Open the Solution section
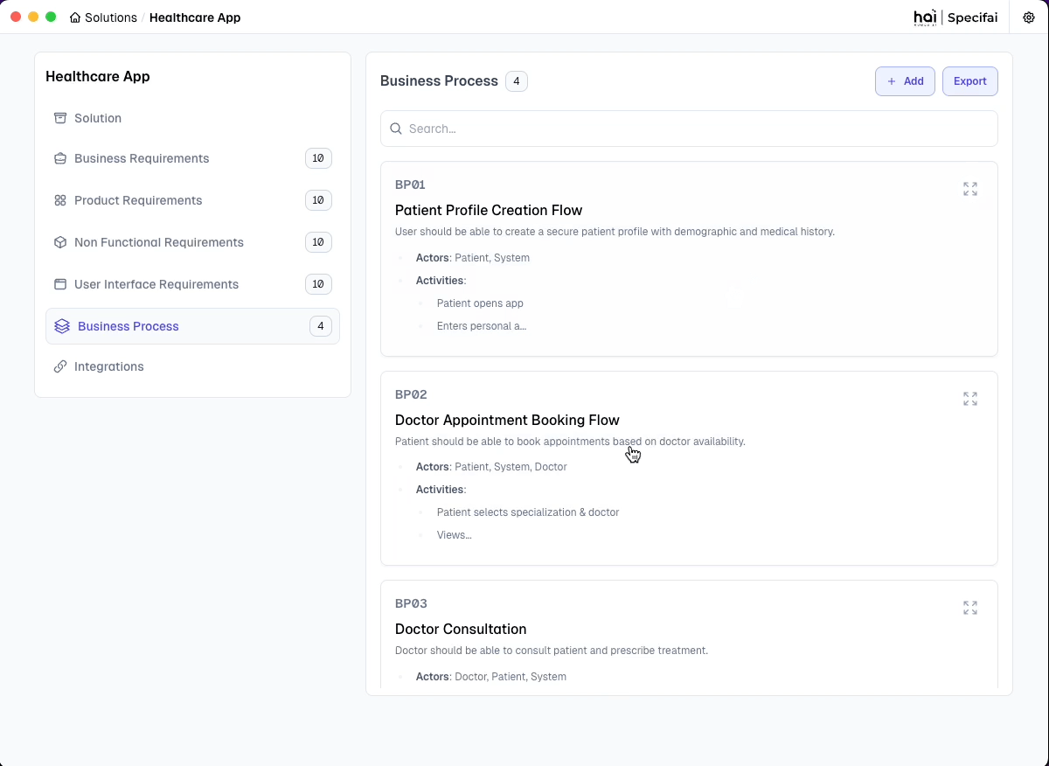Image resolution: width=1049 pixels, height=766 pixels. (192, 118)
